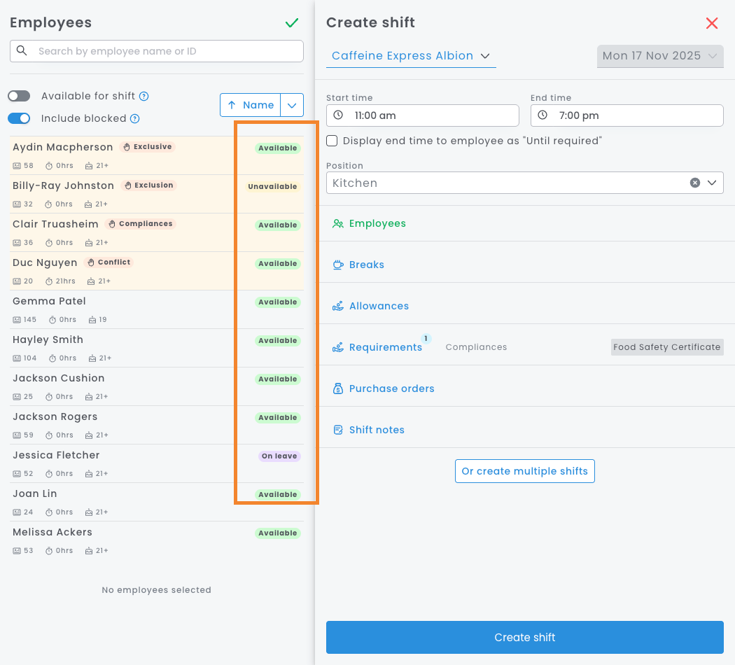The width and height of the screenshot is (735, 665).
Task: Open the sort options dropdown arrow beside Name
Action: coord(292,105)
